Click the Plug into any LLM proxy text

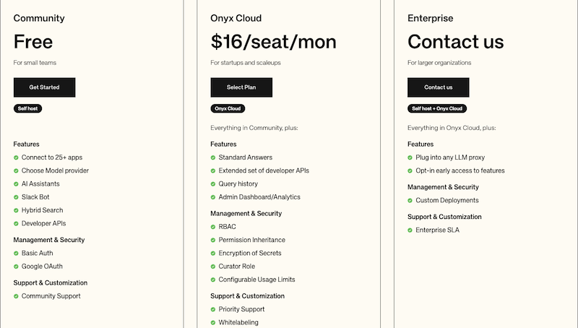[450, 157]
